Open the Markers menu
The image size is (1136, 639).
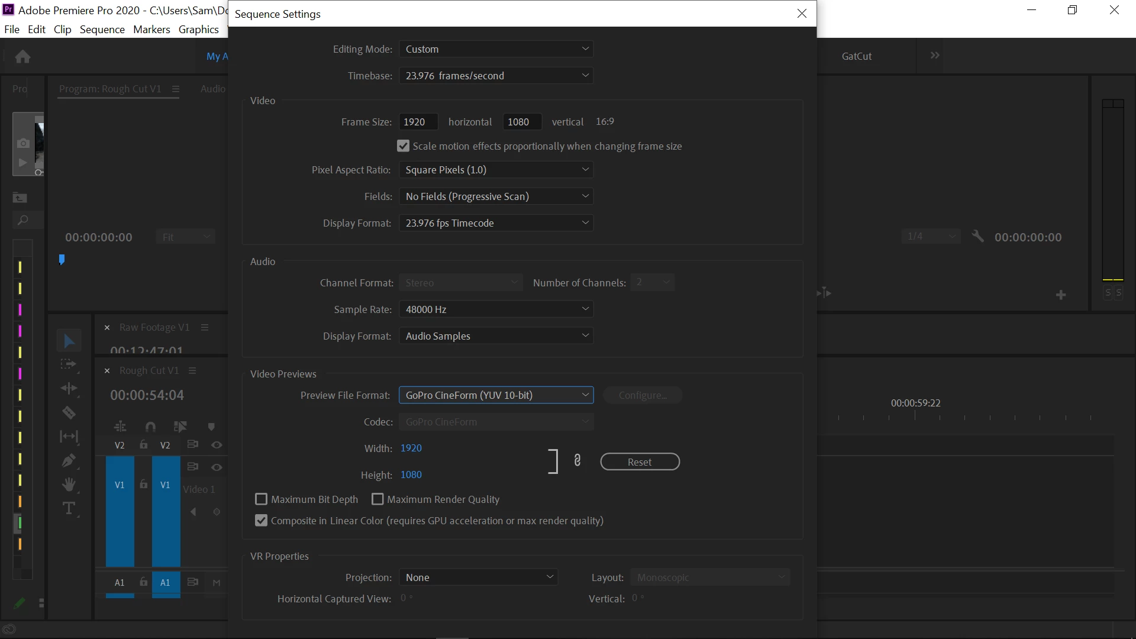pos(151,30)
